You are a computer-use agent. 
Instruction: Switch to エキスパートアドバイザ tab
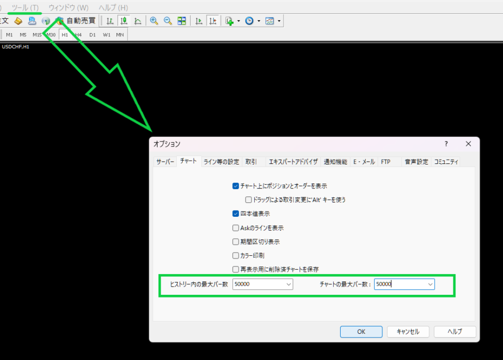point(293,162)
